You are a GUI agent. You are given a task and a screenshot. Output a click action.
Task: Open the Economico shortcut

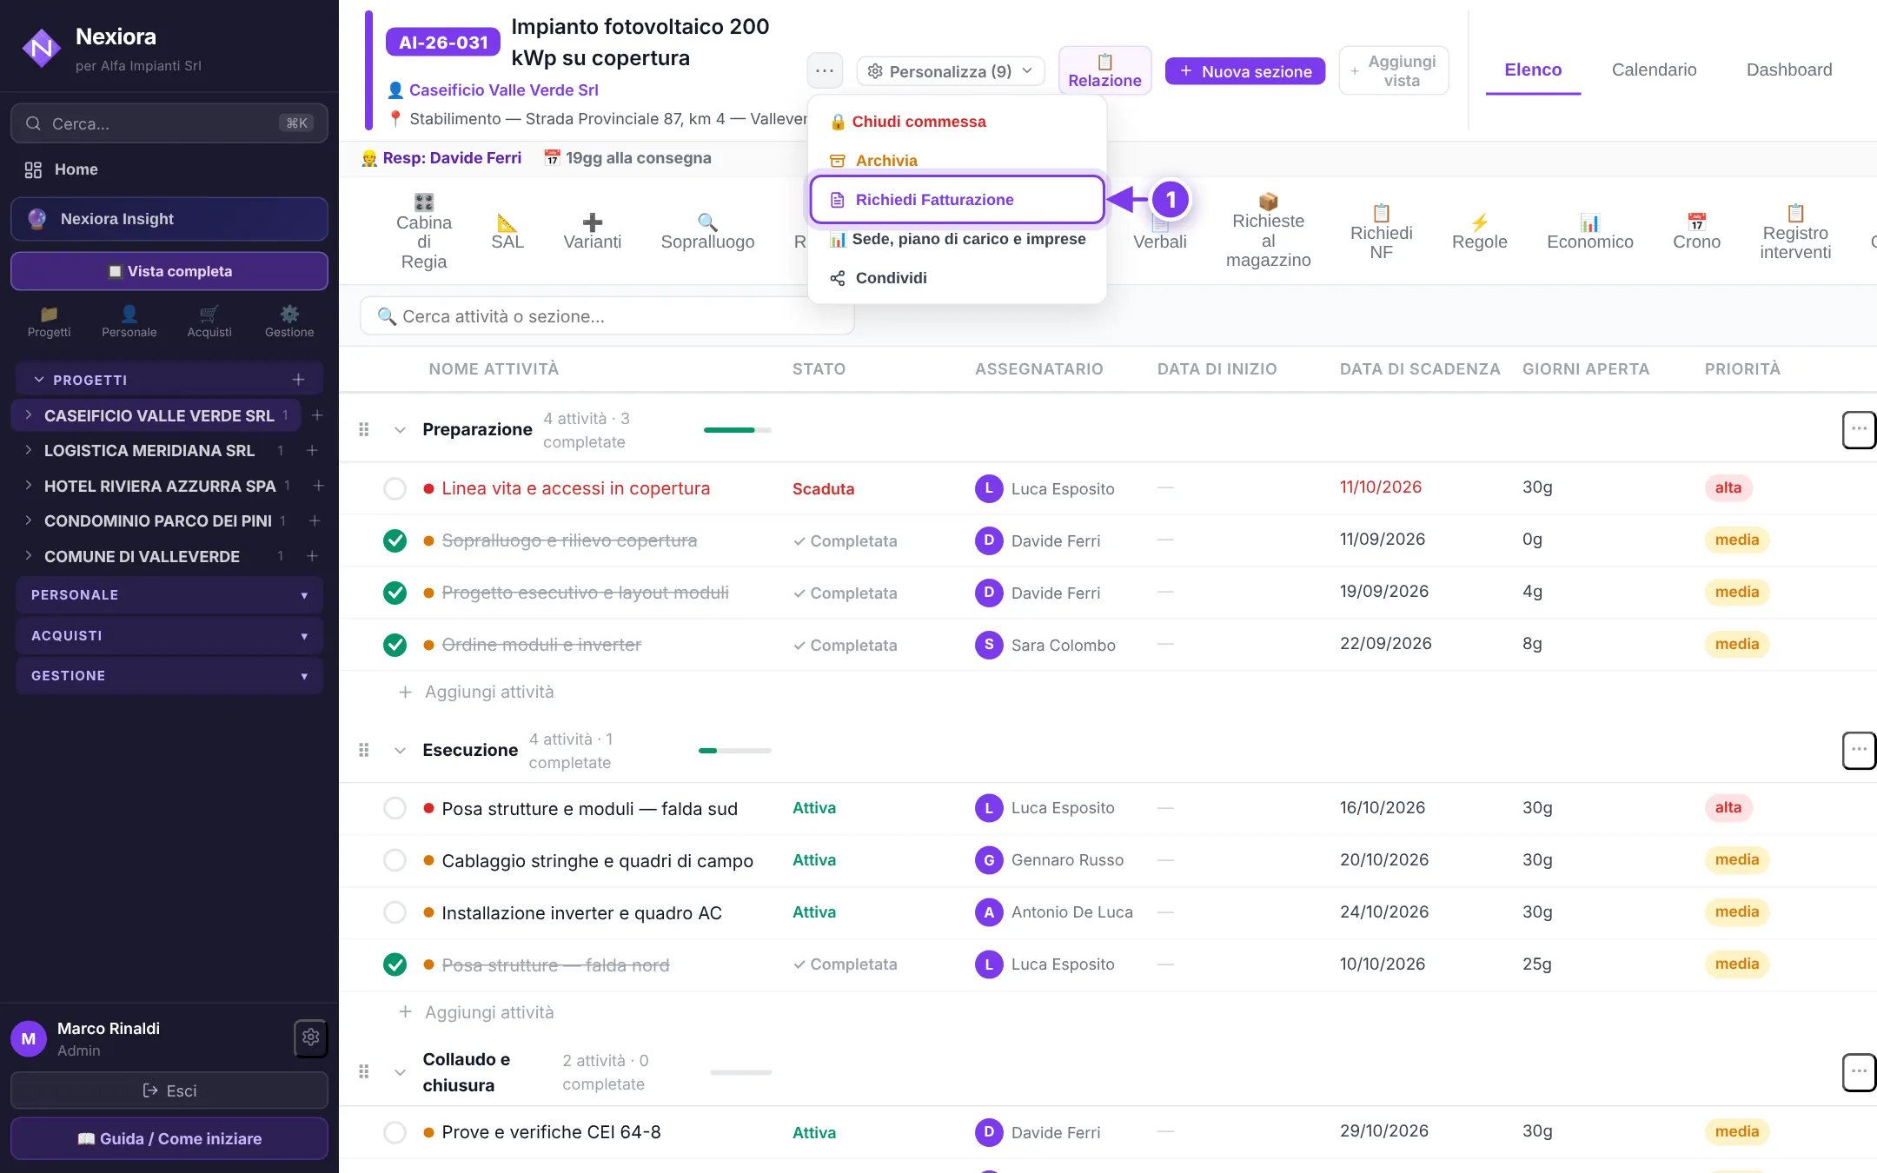pos(1589,231)
